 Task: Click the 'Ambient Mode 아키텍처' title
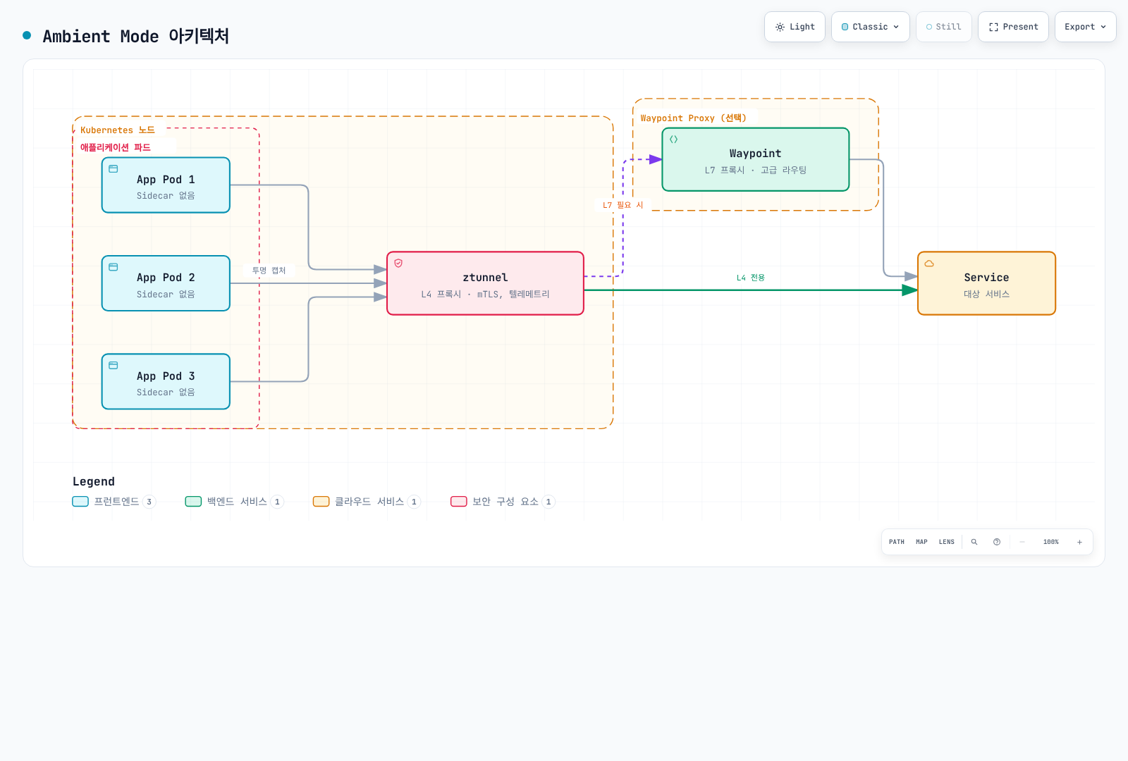click(x=136, y=36)
